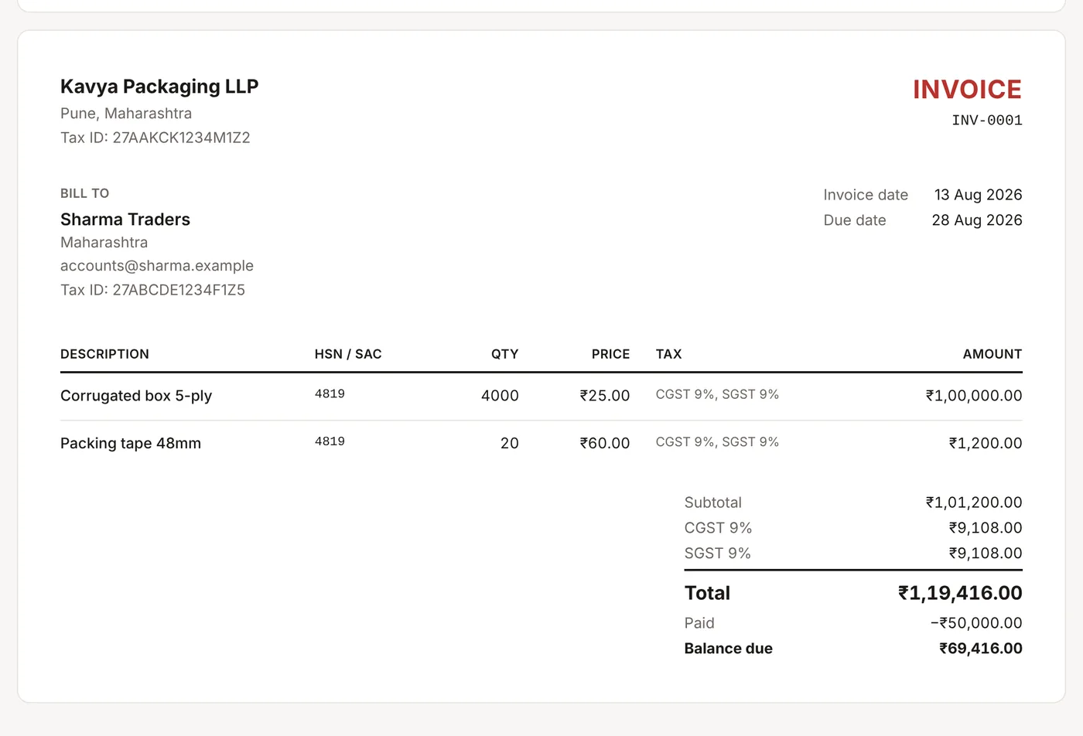The width and height of the screenshot is (1083, 736).
Task: Click the Subtotal label
Action: click(x=713, y=503)
